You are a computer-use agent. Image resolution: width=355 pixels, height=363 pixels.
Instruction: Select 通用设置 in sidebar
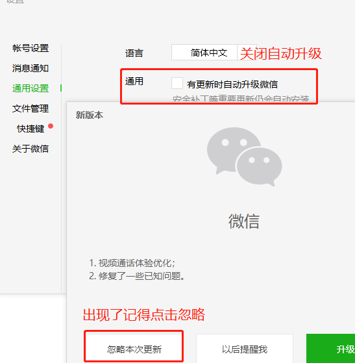[x=31, y=88]
